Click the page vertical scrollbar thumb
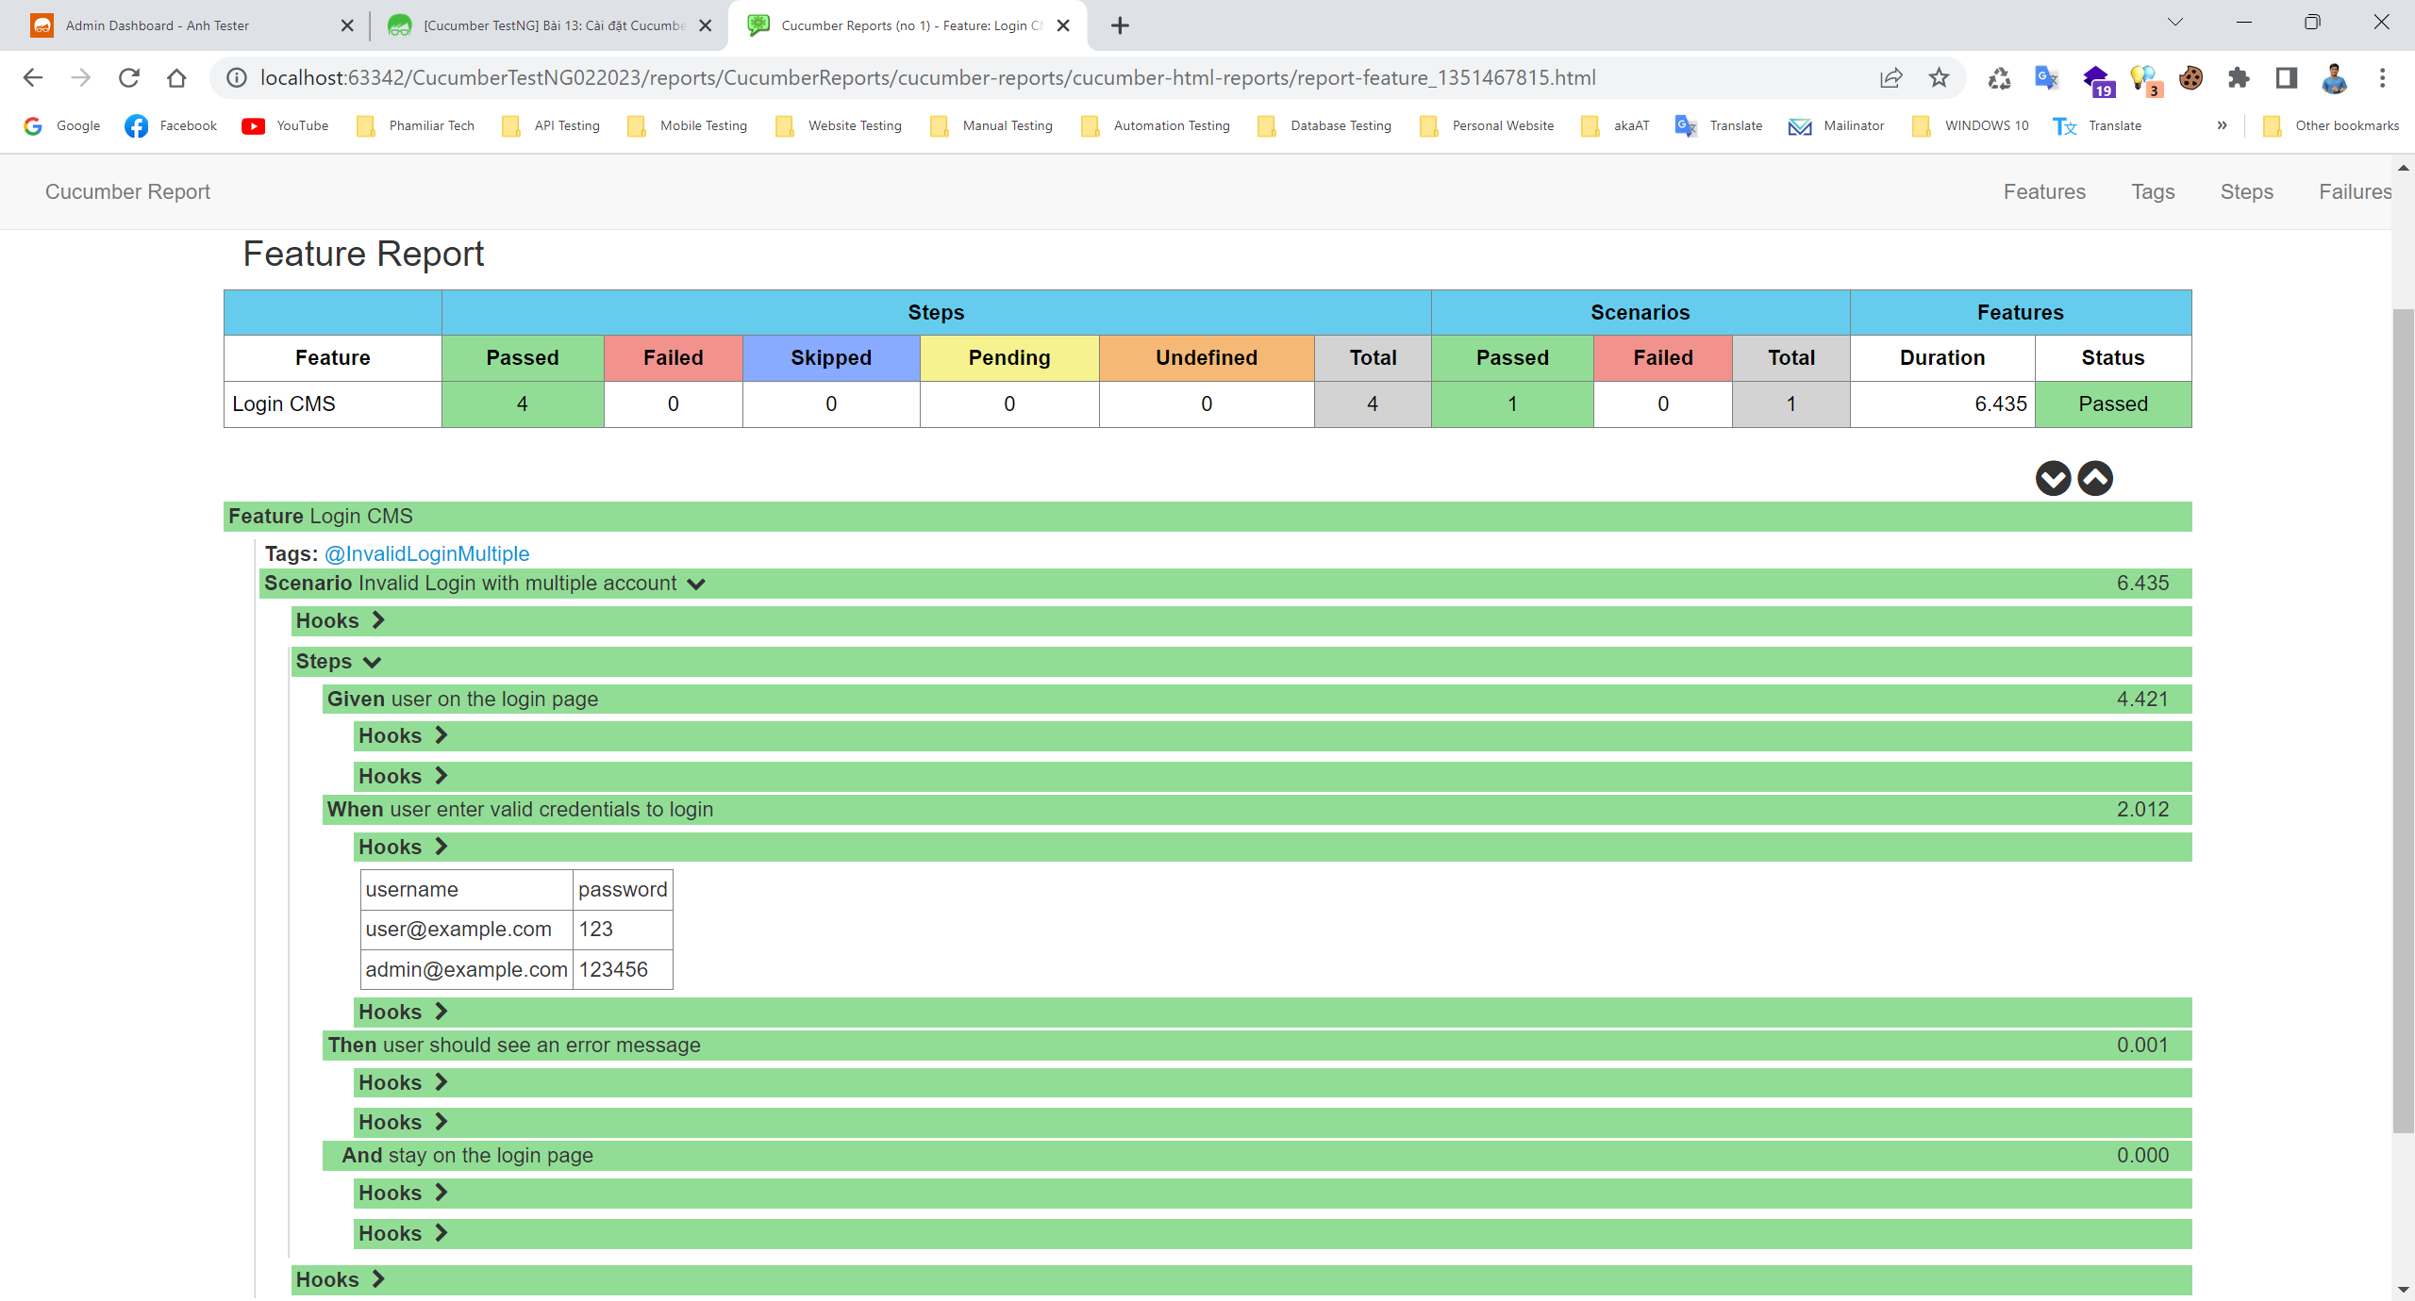2415x1301 pixels. pos(2403,716)
